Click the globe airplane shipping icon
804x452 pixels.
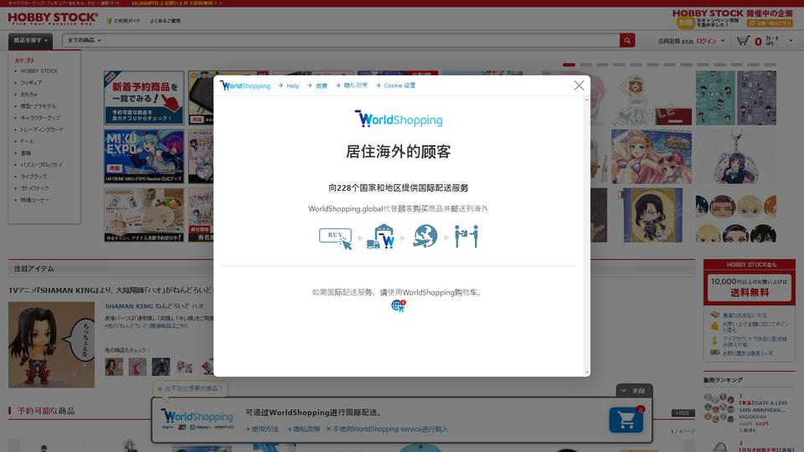pos(425,236)
